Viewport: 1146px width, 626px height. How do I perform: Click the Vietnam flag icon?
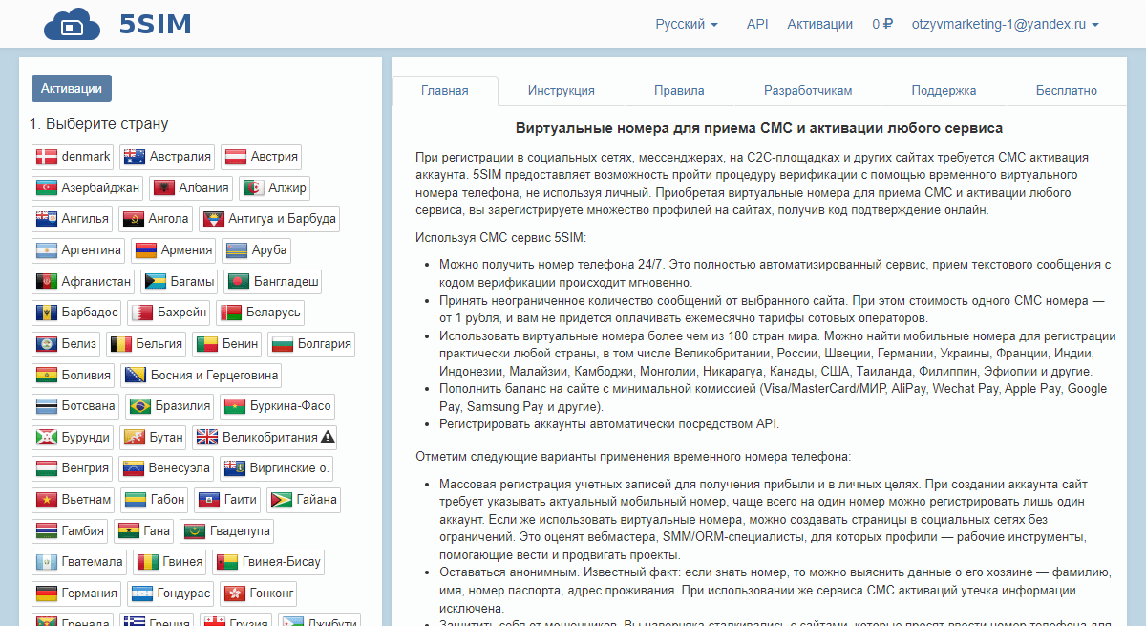[x=46, y=500]
